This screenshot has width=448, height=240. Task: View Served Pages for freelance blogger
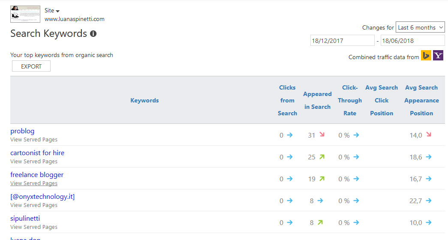tap(34, 183)
